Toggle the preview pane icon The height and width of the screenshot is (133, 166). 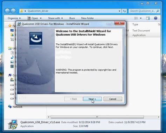(148, 18)
